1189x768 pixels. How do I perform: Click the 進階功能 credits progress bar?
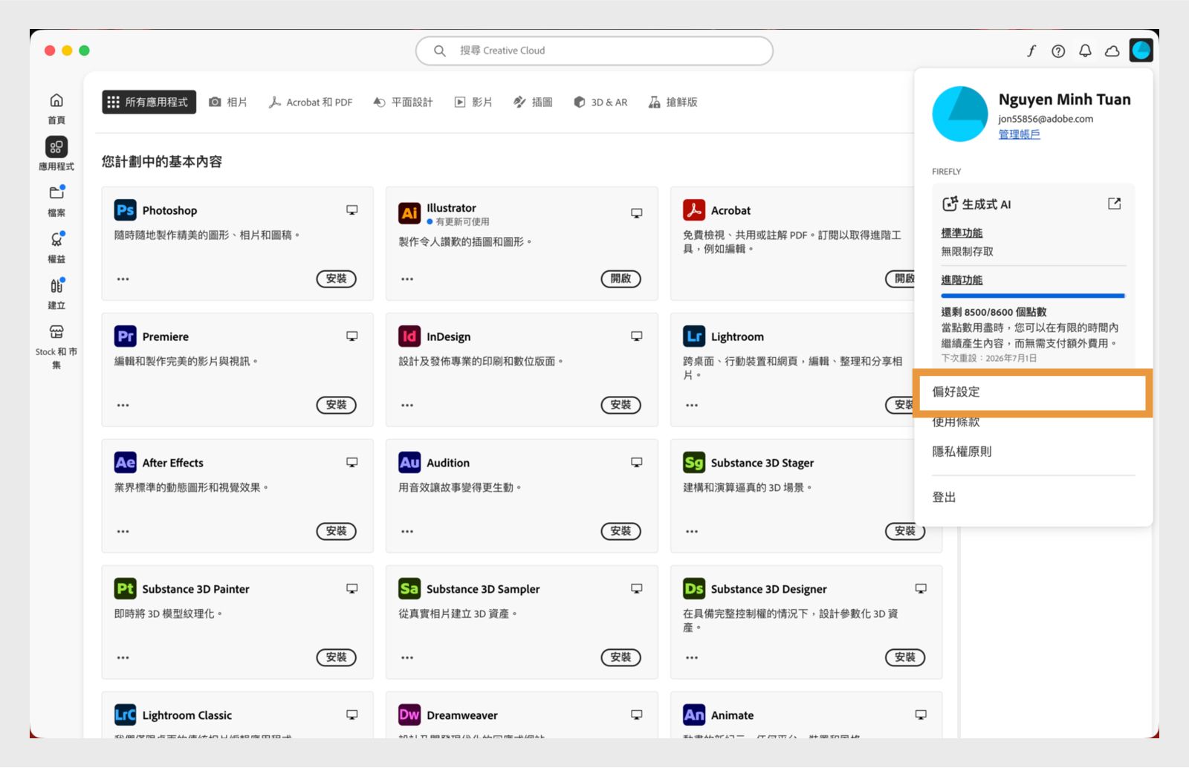click(x=1033, y=296)
